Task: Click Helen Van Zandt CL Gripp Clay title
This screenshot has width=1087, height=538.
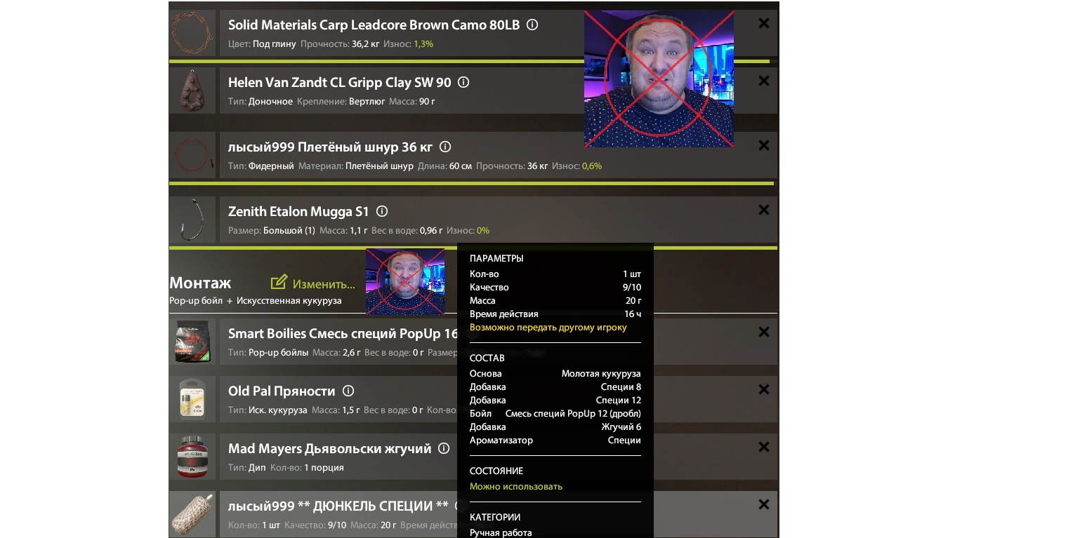Action: click(339, 82)
